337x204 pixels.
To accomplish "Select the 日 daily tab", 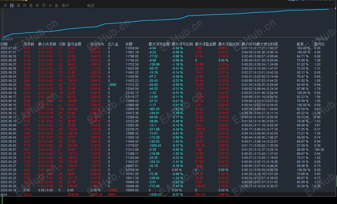I will pos(12,6).
